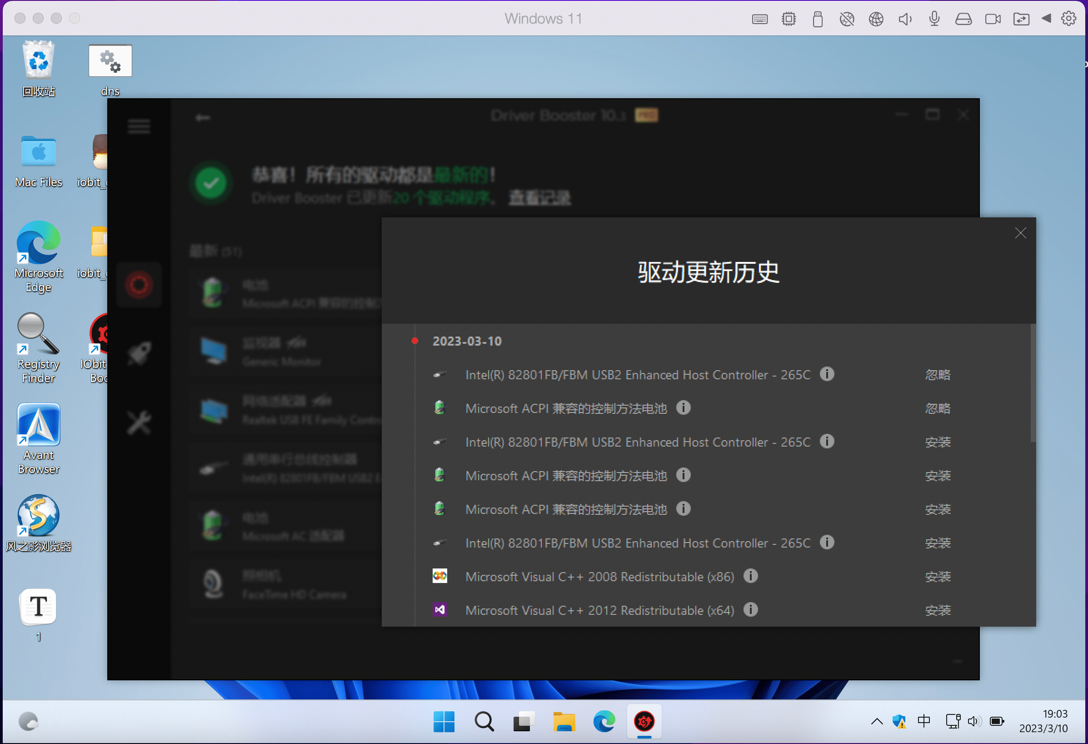
Task: Click Parallels camera icon
Action: tap(993, 19)
